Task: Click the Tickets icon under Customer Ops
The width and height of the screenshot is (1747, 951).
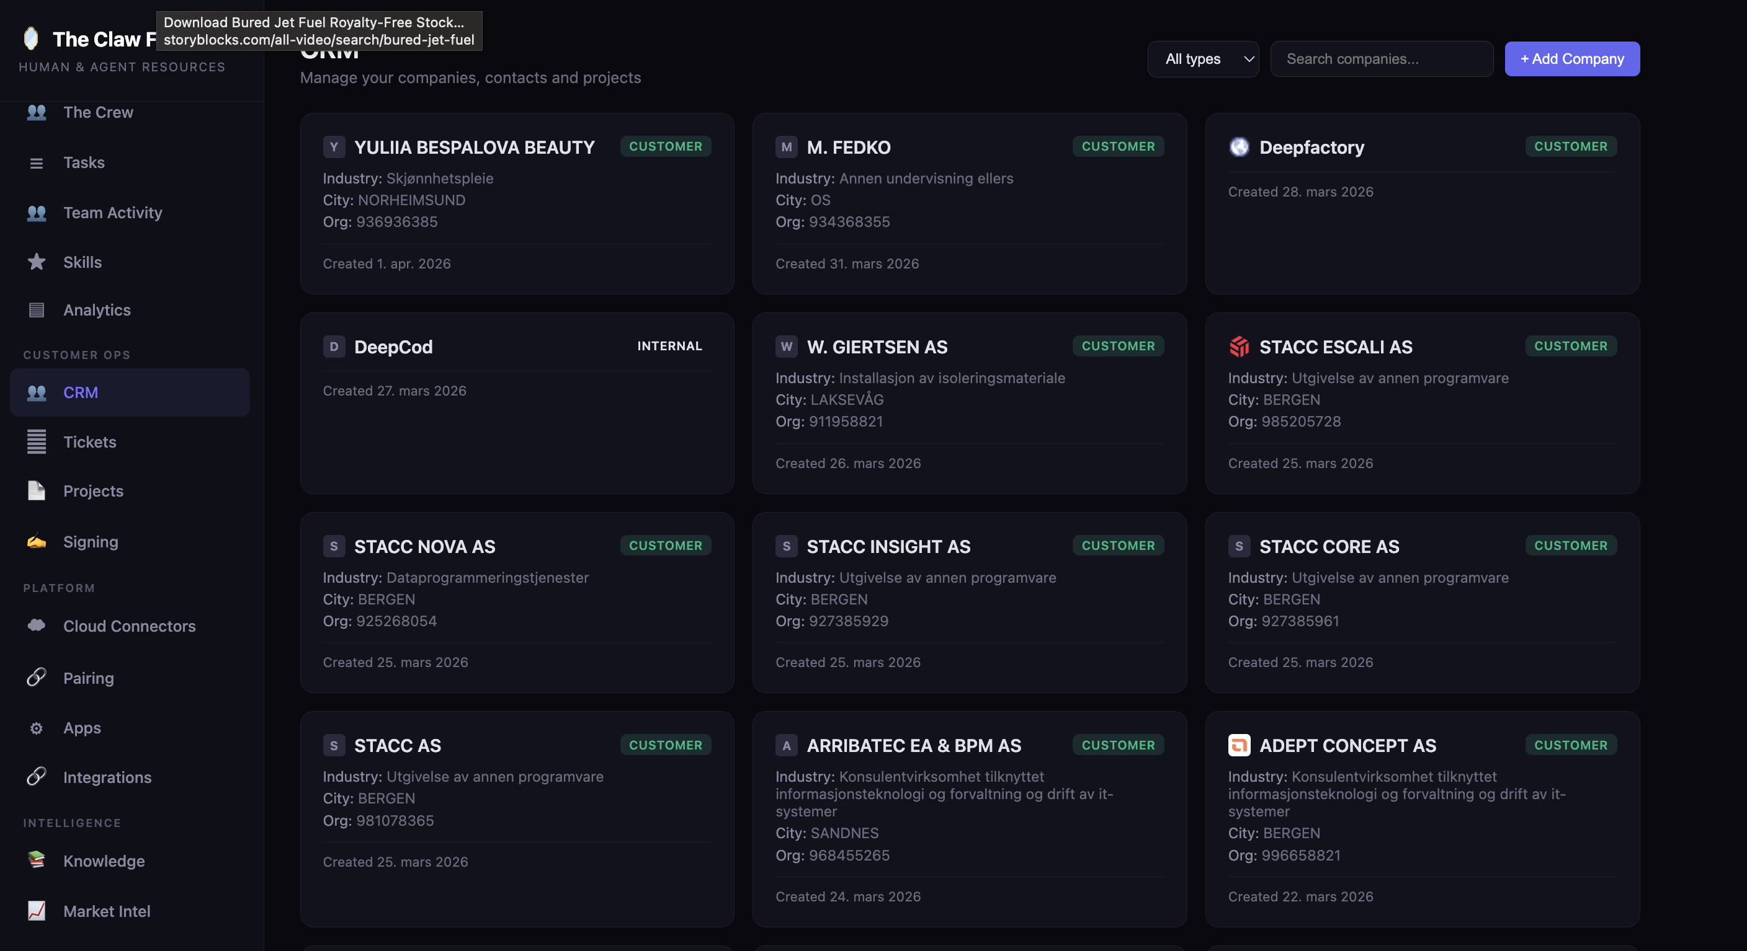Action: 36,442
